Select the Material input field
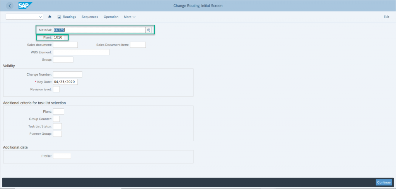Image resolution: width=396 pixels, height=189 pixels. pyautogui.click(x=99, y=30)
